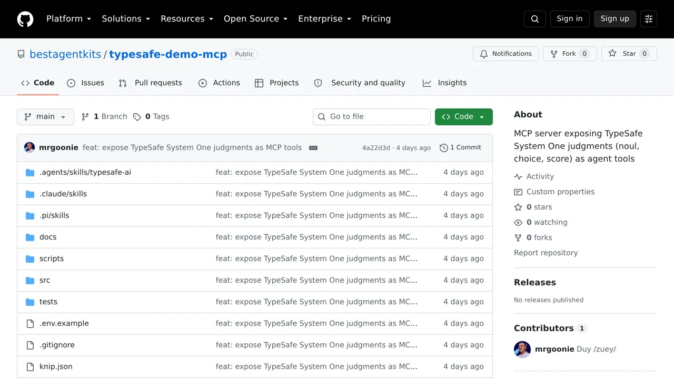This screenshot has height=379, width=674.
Task: Open the scripts folder
Action: pyautogui.click(x=52, y=259)
